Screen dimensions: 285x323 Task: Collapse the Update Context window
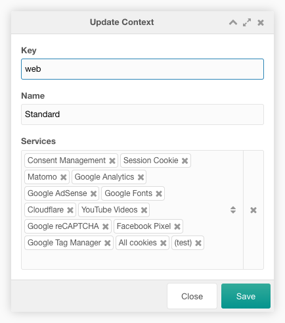[233, 22]
